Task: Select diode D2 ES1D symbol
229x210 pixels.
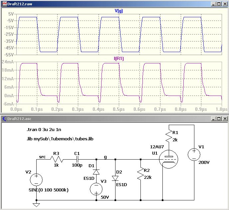Action: (x=115, y=178)
